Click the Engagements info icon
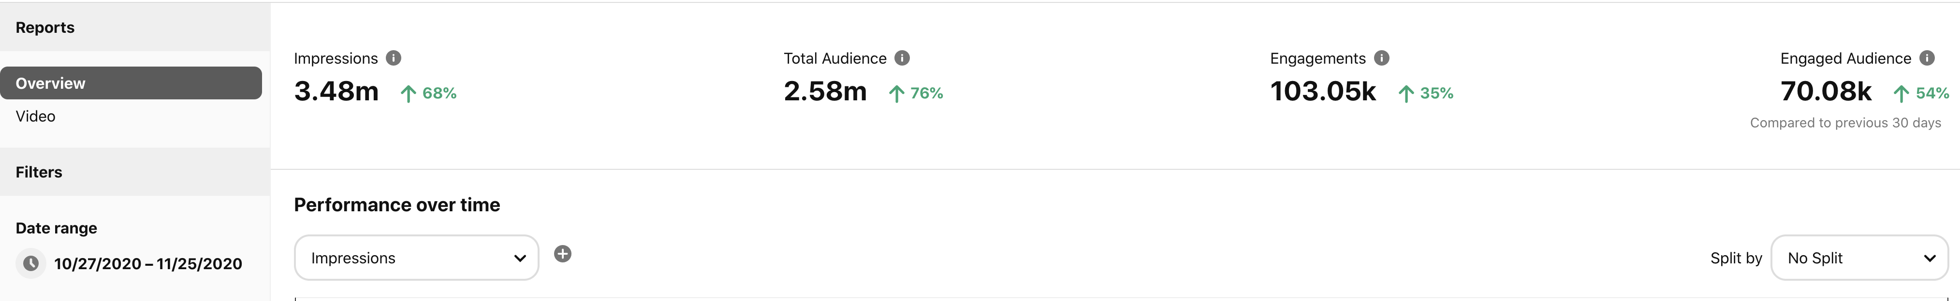This screenshot has height=301, width=1960. point(1382,57)
